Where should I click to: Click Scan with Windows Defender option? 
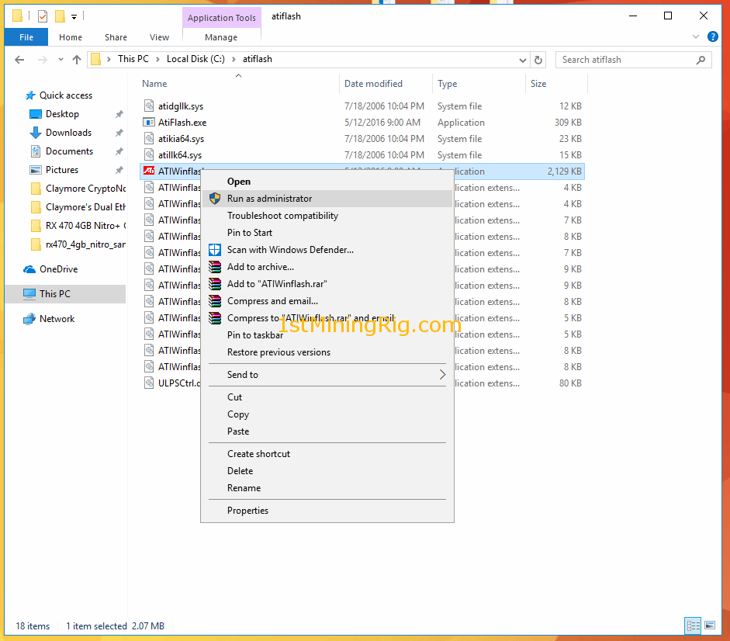(289, 250)
